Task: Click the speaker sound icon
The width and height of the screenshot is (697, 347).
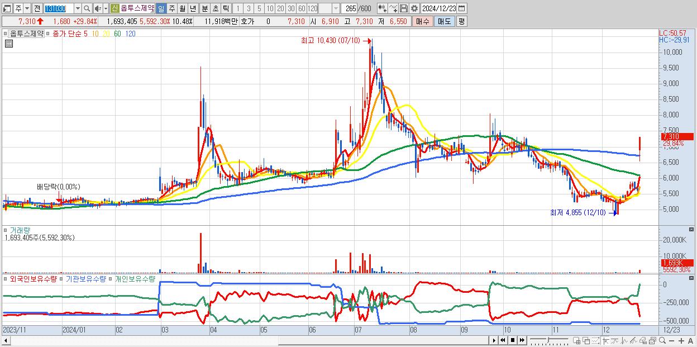Action: tap(97, 8)
